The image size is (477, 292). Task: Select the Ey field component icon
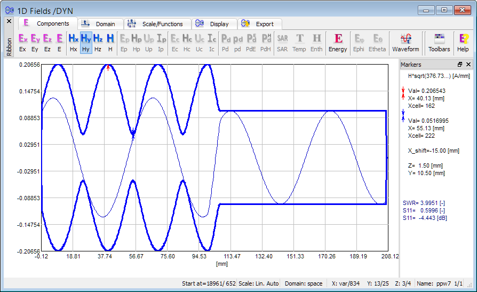(x=35, y=43)
